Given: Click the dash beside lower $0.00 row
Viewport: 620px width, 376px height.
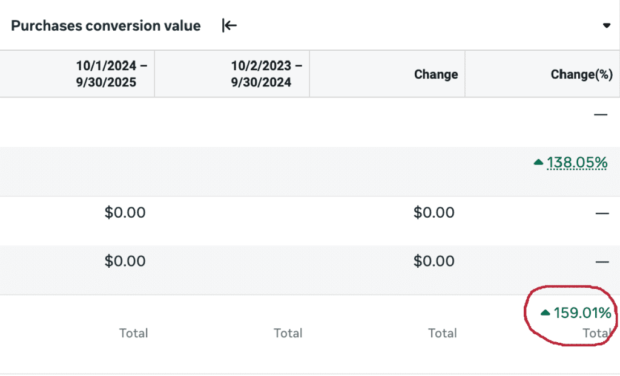Looking at the screenshot, I should click(601, 262).
